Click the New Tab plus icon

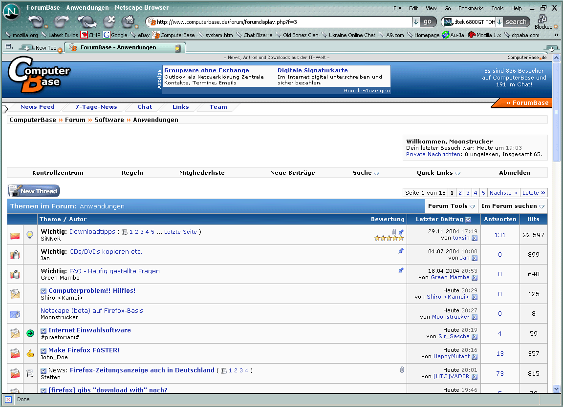pyautogui.click(x=26, y=48)
